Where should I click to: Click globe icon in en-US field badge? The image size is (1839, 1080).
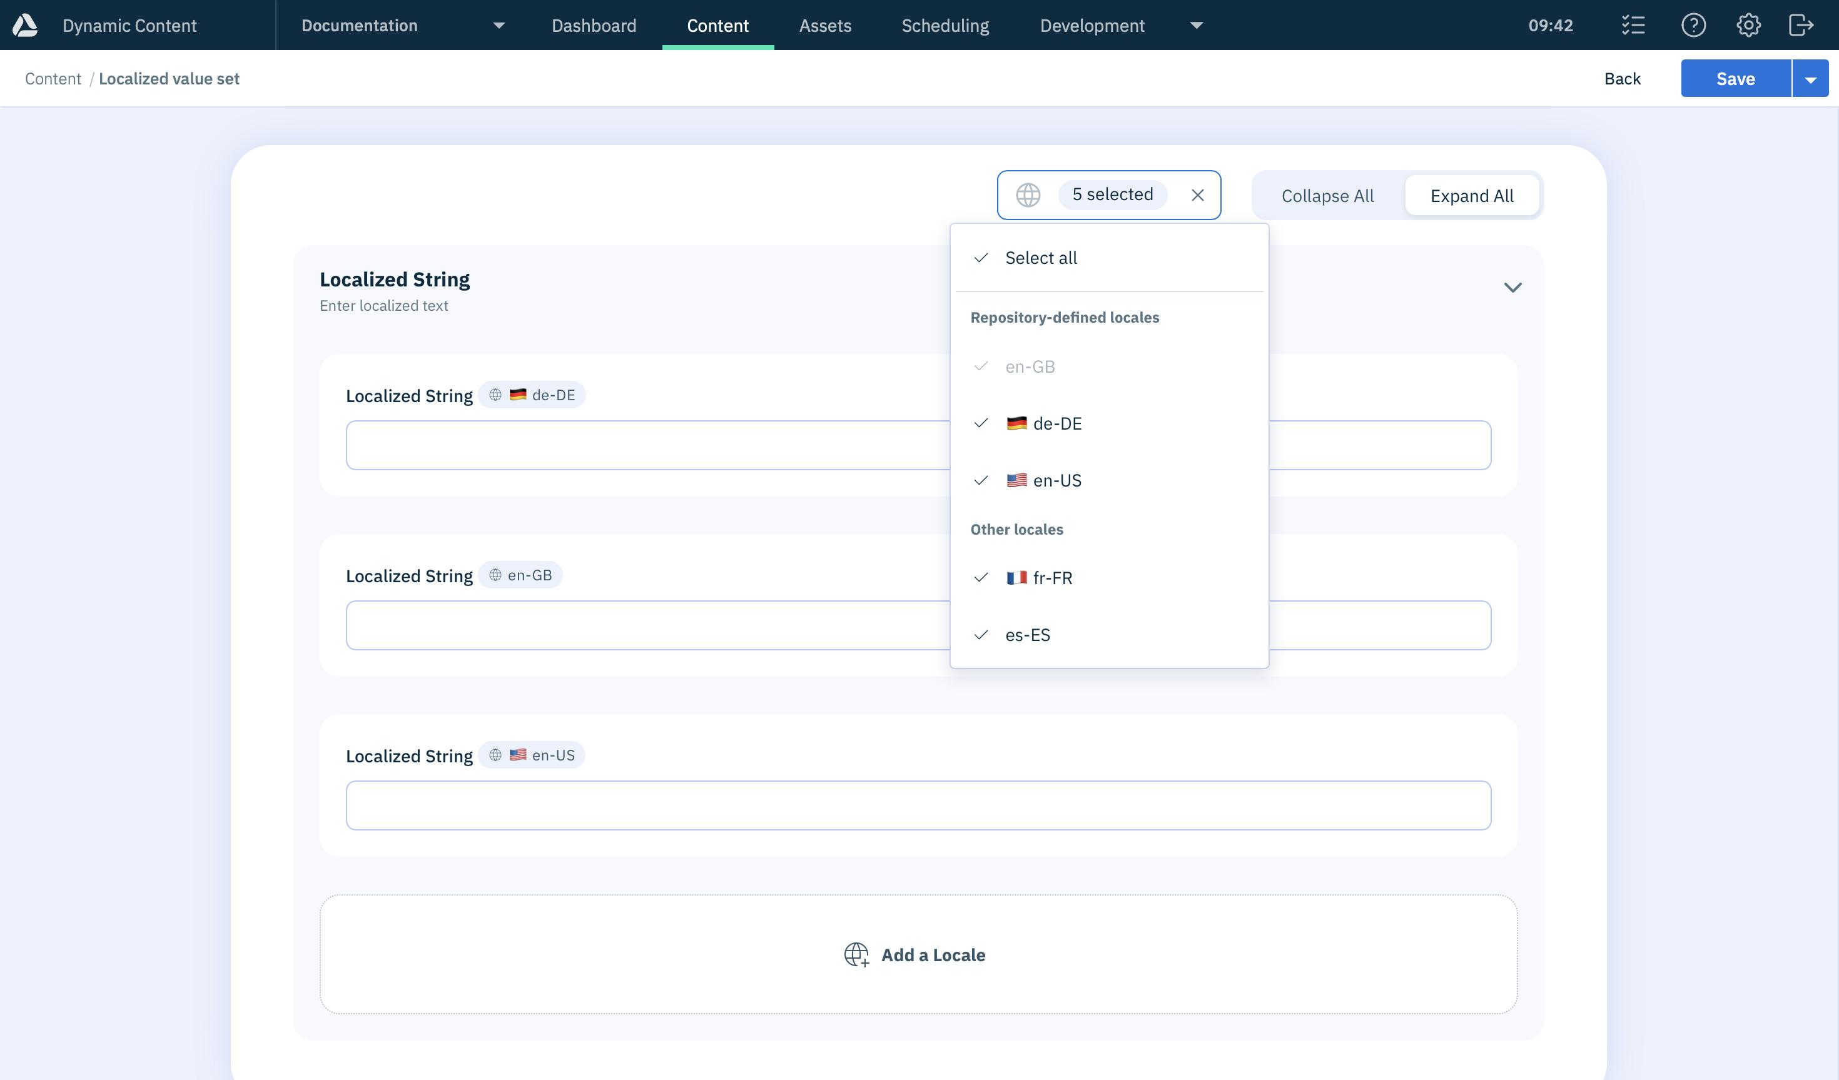click(495, 755)
